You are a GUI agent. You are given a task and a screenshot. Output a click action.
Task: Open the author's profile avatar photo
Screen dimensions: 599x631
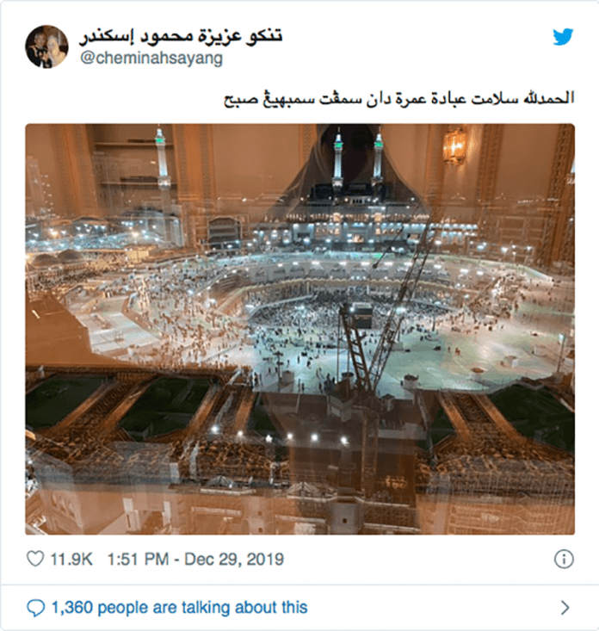coord(46,46)
